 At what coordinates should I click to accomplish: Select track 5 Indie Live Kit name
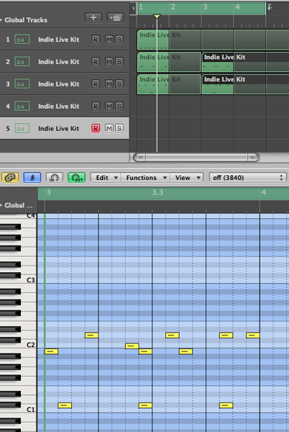58,128
